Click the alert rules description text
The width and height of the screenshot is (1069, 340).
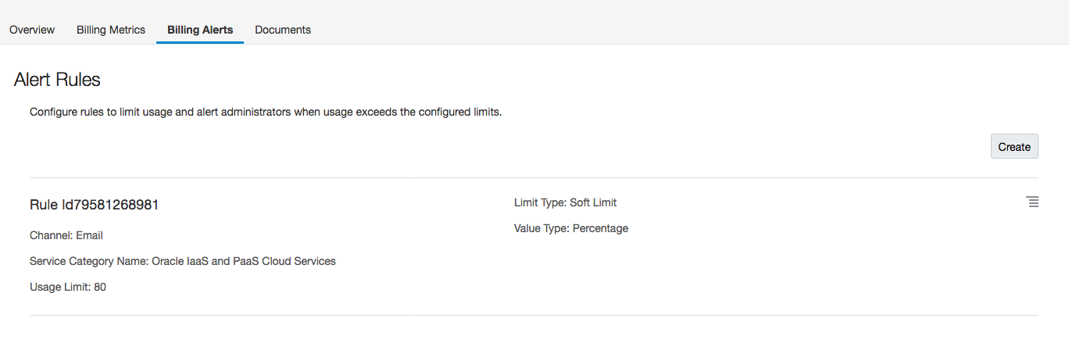point(266,112)
